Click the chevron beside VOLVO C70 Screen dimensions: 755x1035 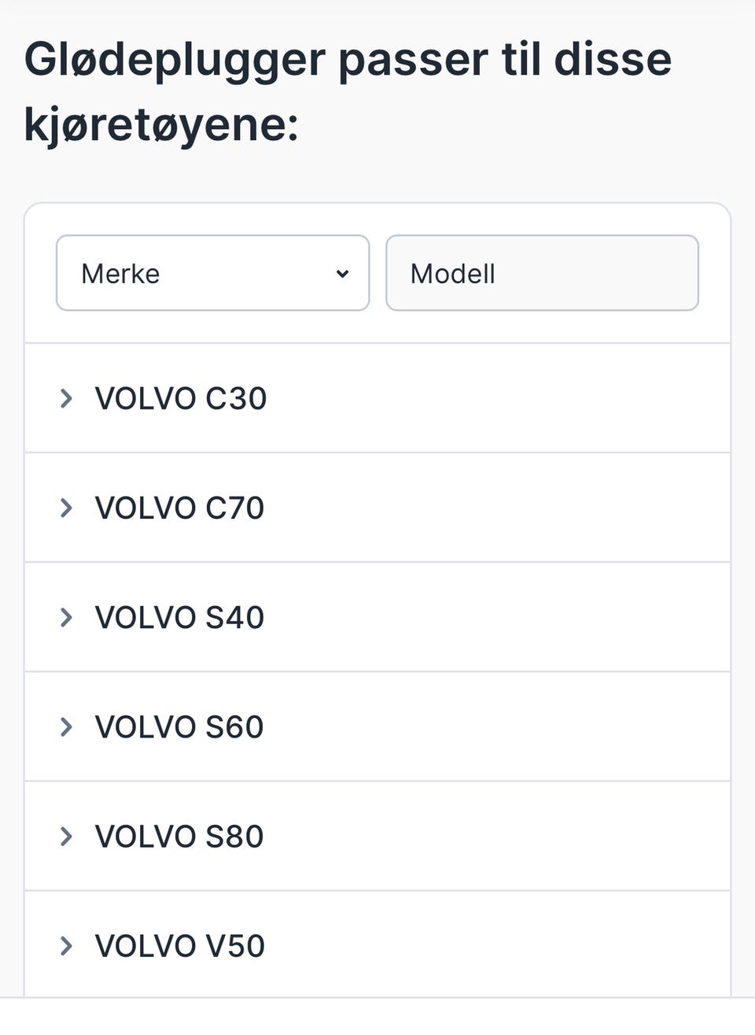(x=66, y=508)
